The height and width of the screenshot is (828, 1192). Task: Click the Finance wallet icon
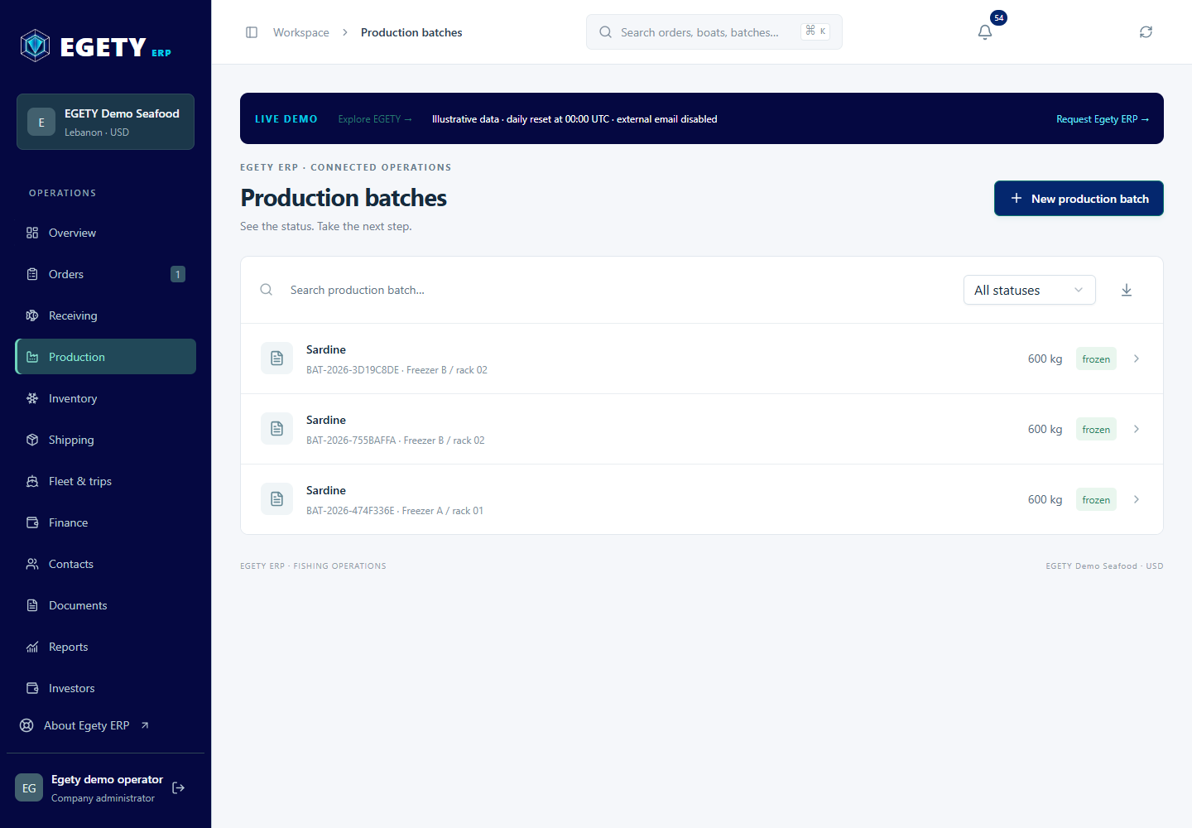tap(32, 522)
